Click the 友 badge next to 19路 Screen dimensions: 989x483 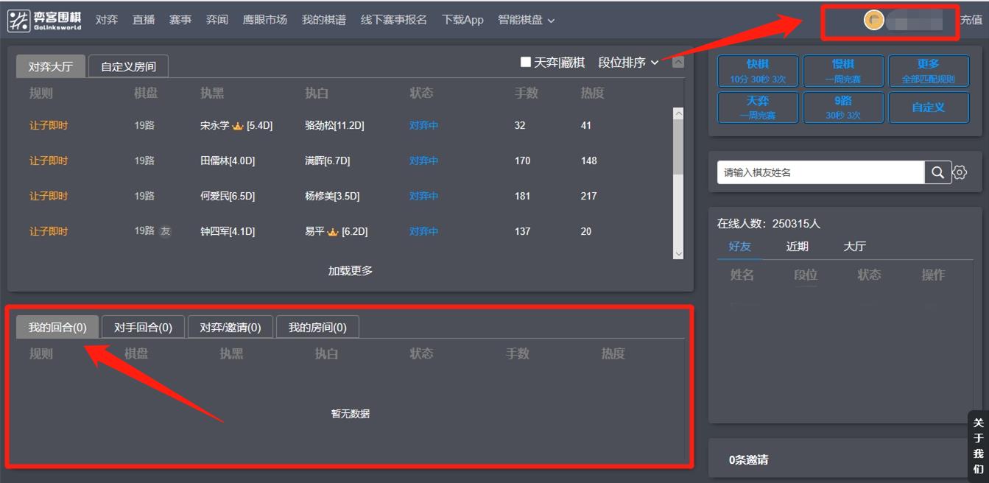pos(166,231)
